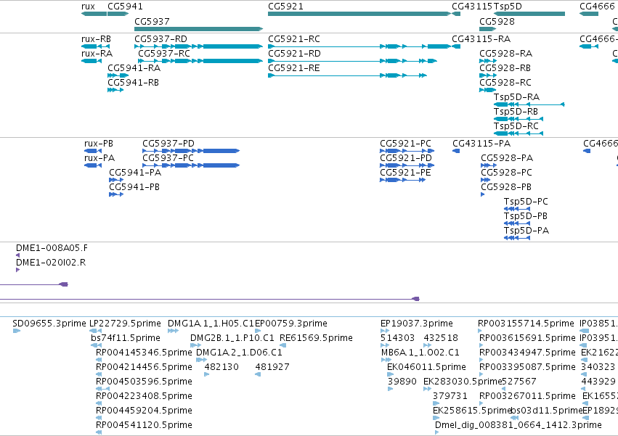Click Dmel_dig_008381_0664_1412.3prime label
Screen dimensions: 618x436
(519, 425)
